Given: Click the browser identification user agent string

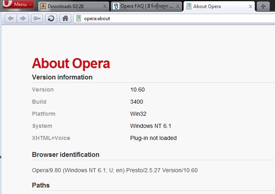Looking at the screenshot, I should [x=115, y=170].
